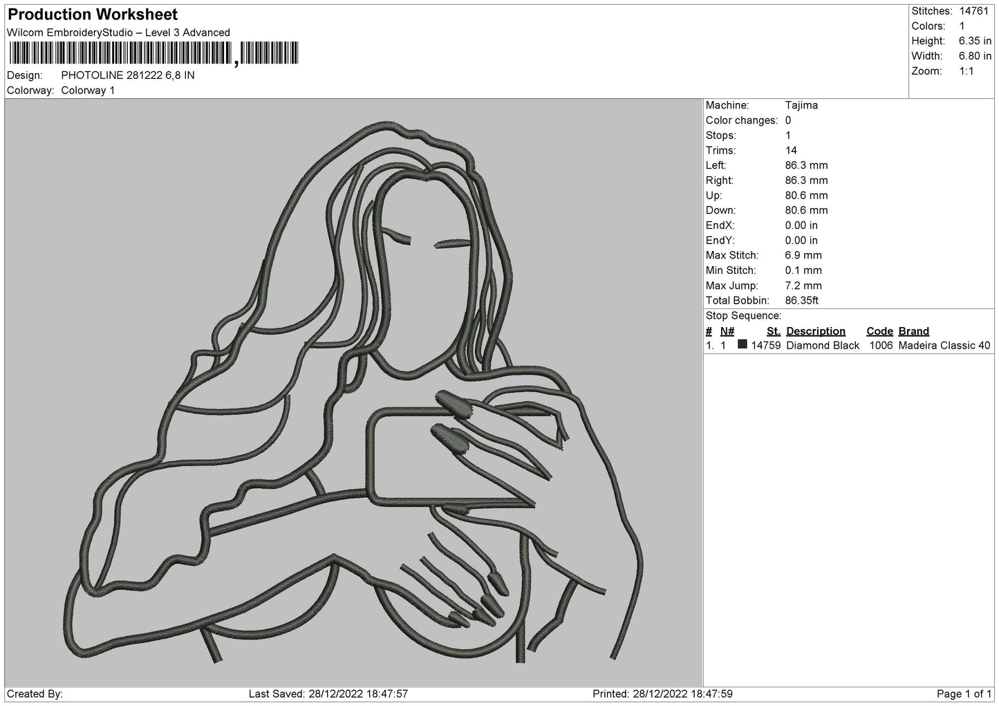Click the Stitches value 14761
Viewport: 999px width, 706px height.
click(x=974, y=11)
